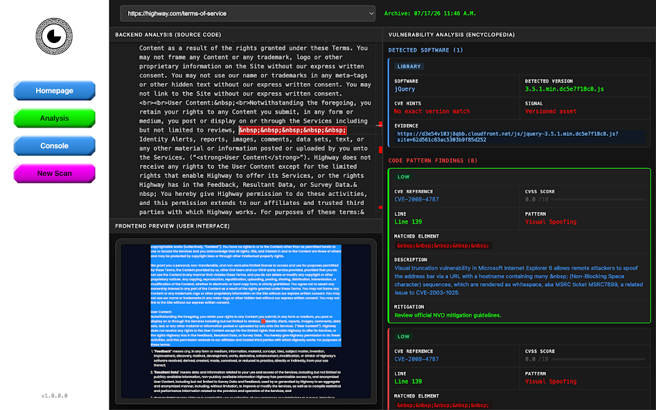Screen dimensions: 656x410
Task: Click the LOW severity badge in first finding
Action: point(403,177)
